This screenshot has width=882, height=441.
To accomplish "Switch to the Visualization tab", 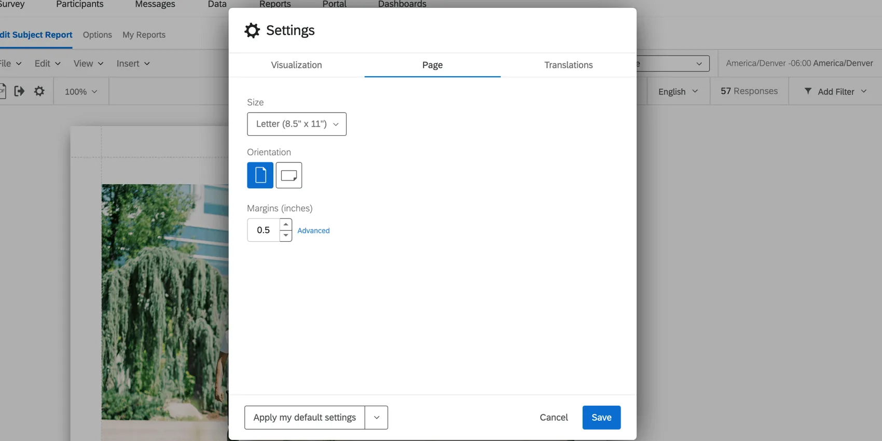I will (296, 65).
